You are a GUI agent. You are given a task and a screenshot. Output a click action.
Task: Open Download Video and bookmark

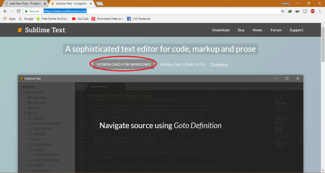[x=108, y=19]
